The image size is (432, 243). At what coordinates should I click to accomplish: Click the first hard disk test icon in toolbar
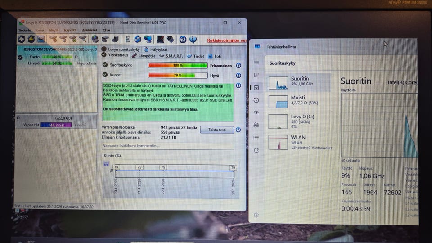coord(54,39)
